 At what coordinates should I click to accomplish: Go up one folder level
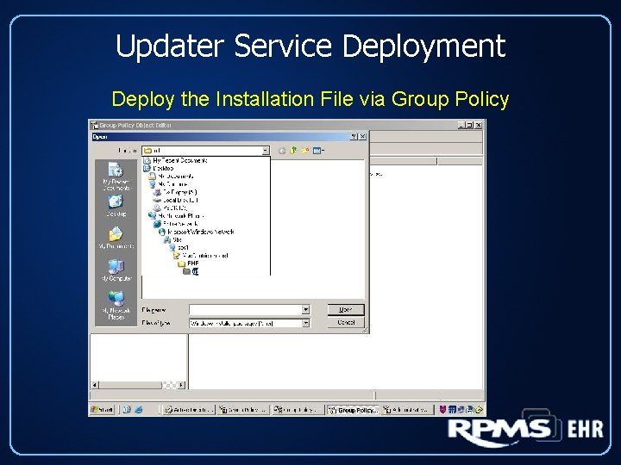click(x=293, y=151)
